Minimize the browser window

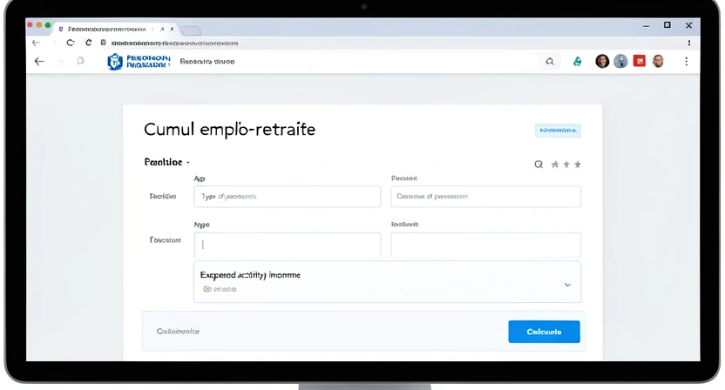point(646,26)
